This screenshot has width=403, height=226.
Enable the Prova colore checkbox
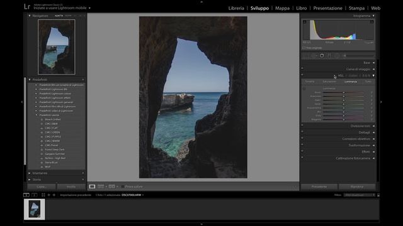[123, 186]
